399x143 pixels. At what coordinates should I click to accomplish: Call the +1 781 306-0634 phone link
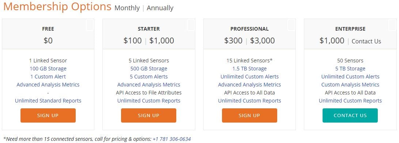click(x=172, y=139)
